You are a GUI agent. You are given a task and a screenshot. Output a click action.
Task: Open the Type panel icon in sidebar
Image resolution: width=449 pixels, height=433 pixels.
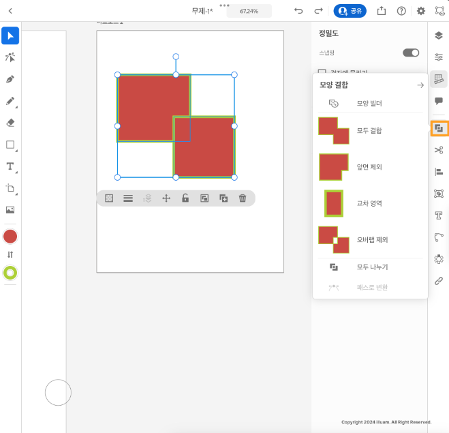click(x=439, y=215)
